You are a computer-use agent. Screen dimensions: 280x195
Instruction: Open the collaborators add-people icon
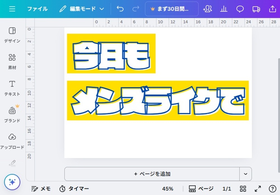(x=207, y=9)
